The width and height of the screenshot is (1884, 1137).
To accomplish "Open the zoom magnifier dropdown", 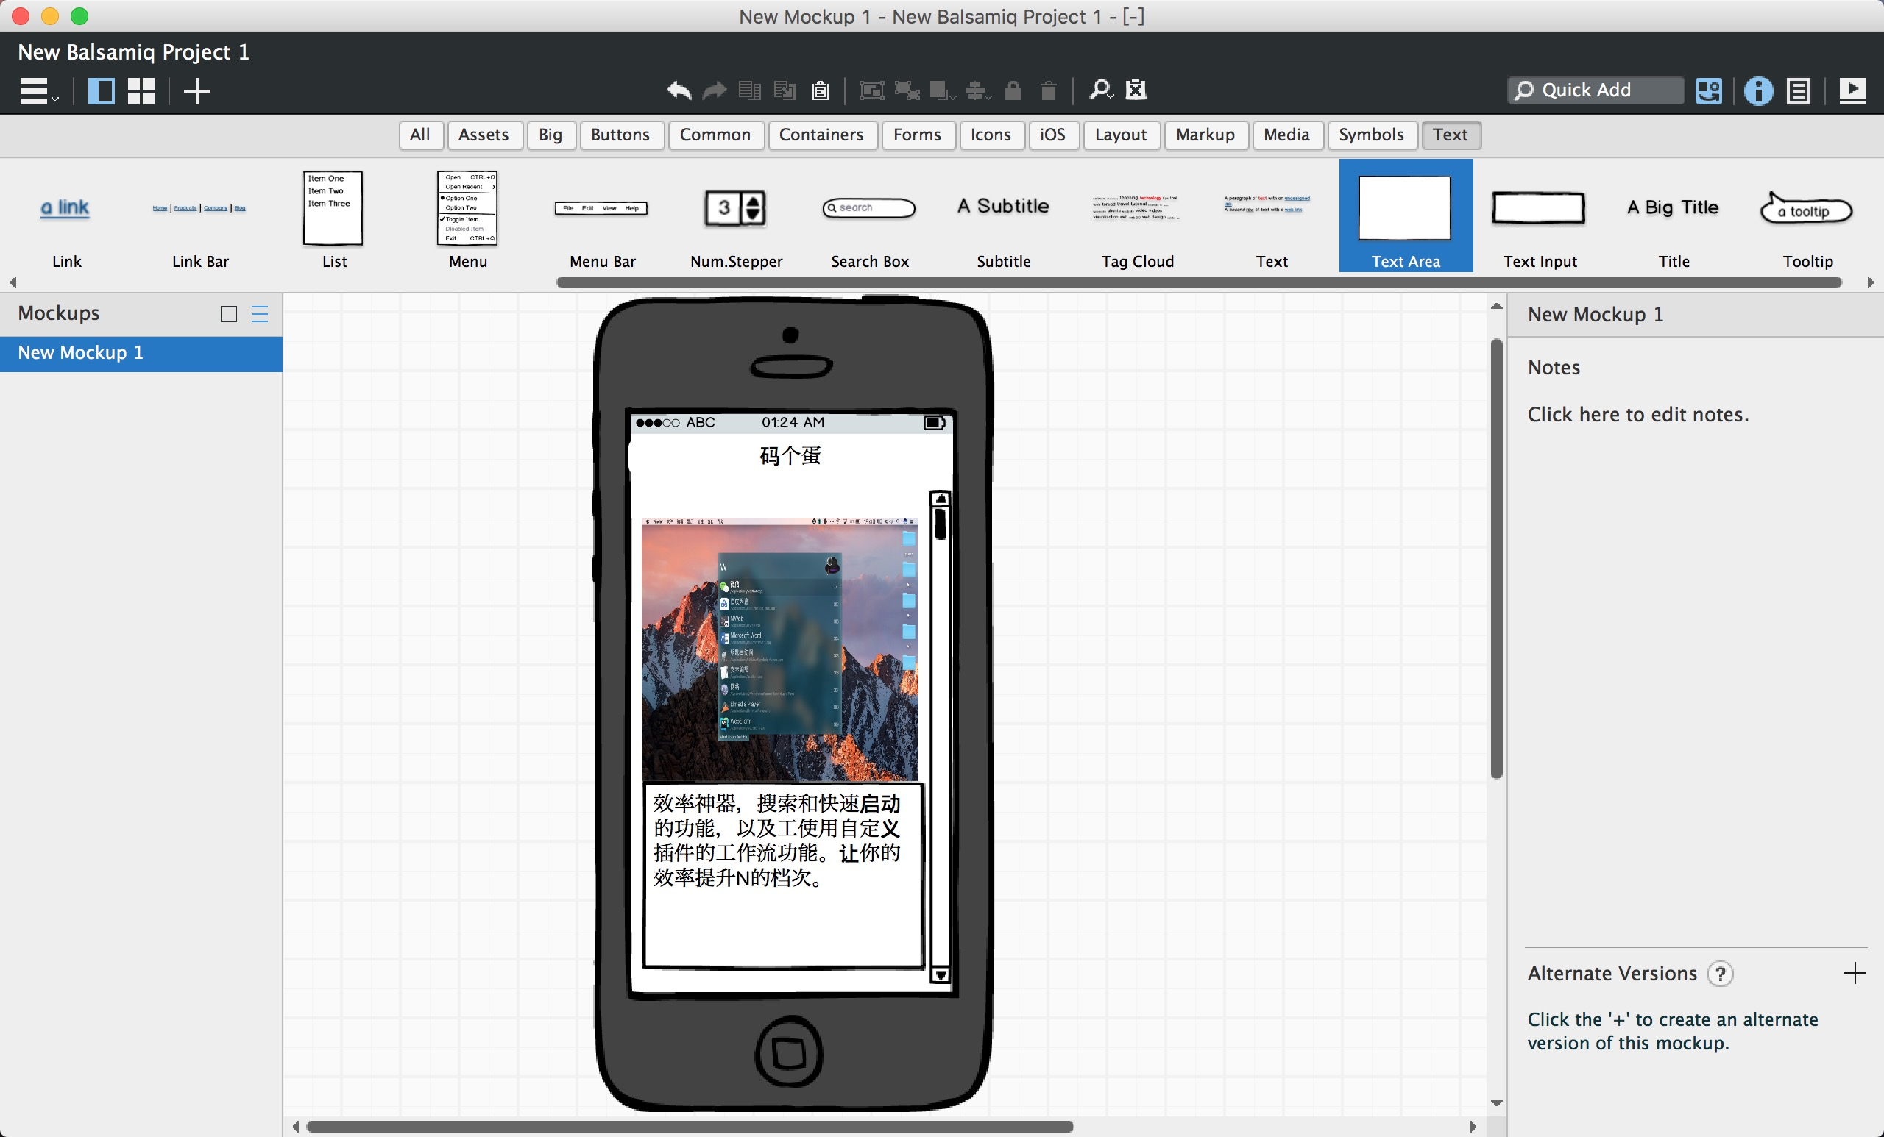I will [1100, 90].
